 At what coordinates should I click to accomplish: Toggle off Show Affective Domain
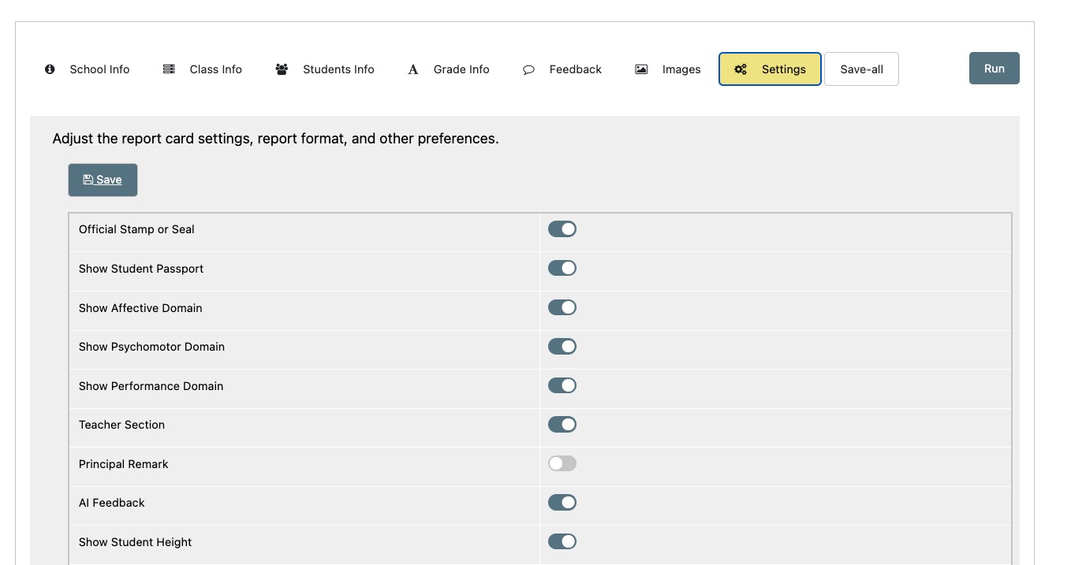pos(562,307)
